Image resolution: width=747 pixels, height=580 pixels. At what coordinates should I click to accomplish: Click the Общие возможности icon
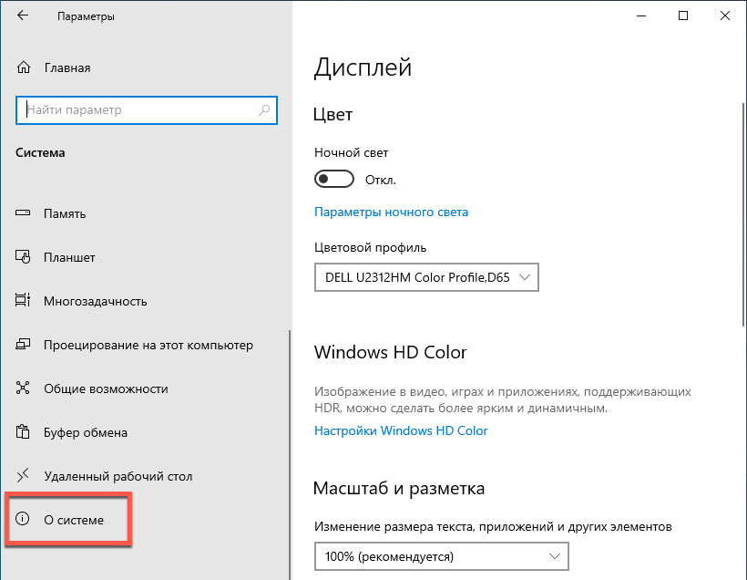(x=23, y=388)
